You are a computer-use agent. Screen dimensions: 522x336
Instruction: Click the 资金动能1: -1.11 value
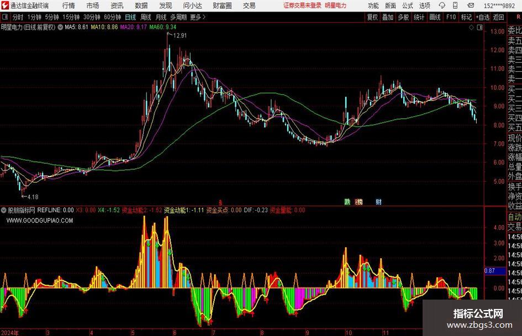click(x=184, y=210)
